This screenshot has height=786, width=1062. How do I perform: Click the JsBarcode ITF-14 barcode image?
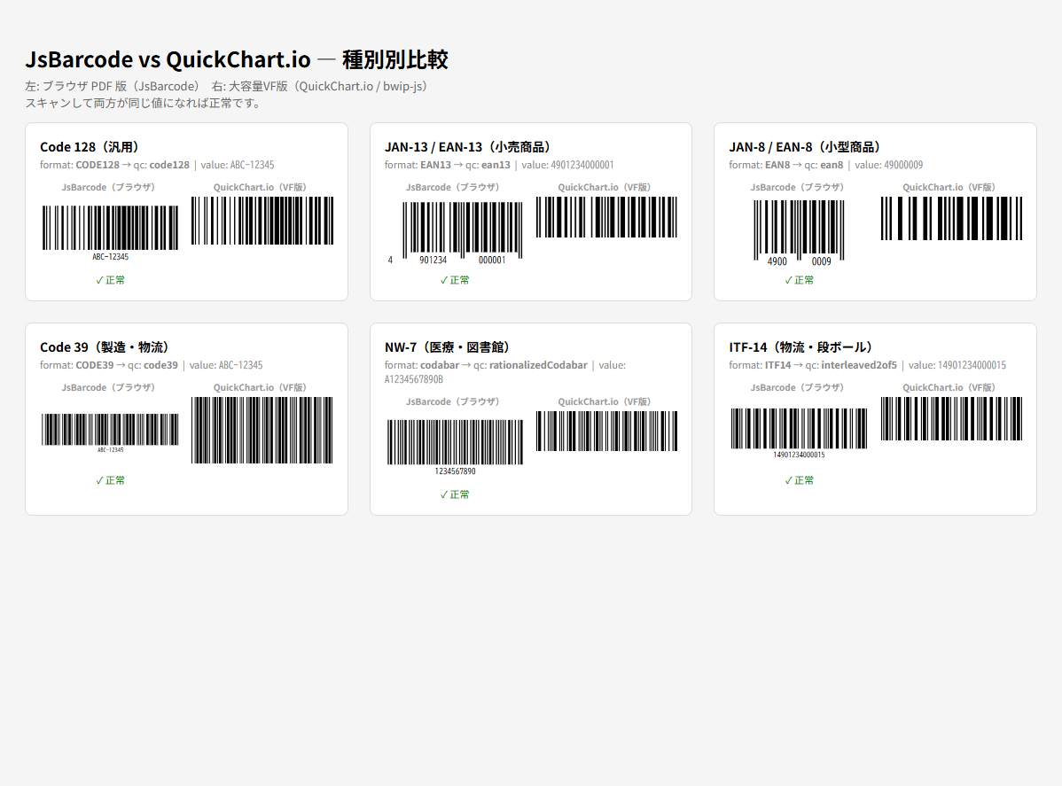tap(800, 433)
